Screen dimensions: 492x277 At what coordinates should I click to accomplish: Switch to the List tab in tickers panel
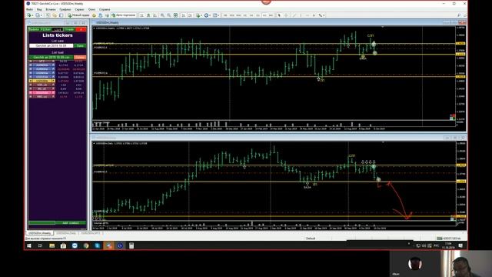[x=58, y=29]
